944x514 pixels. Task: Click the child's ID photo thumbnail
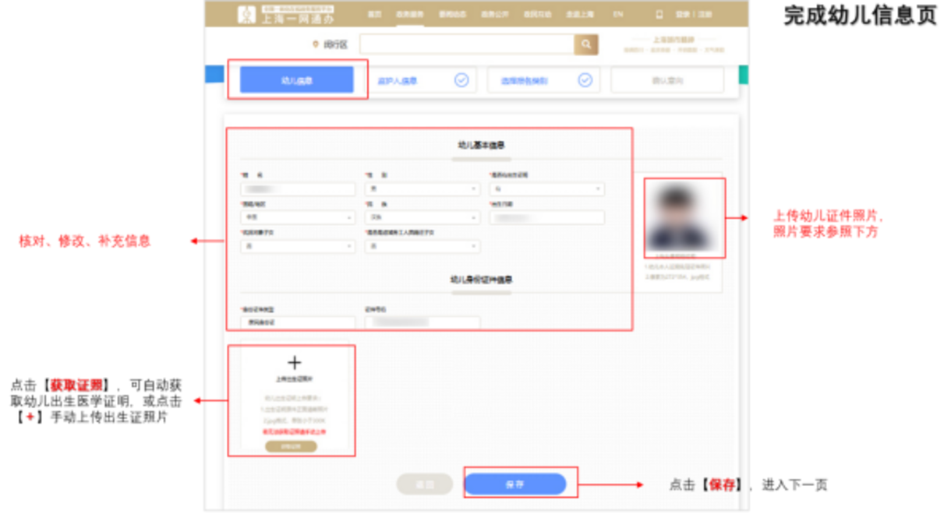tap(684, 217)
